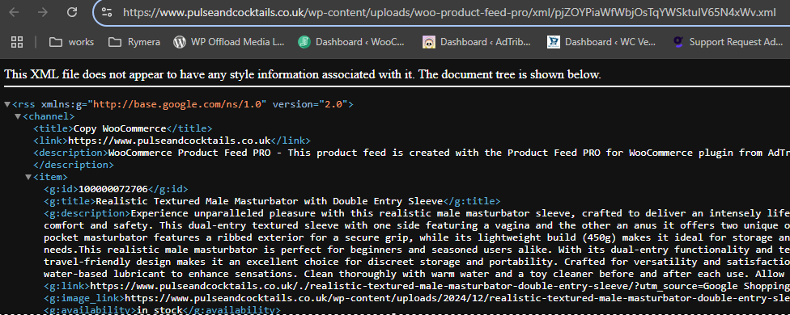The height and width of the screenshot is (315, 790).
Task: Click the XML no-style information notice
Action: [x=303, y=75]
